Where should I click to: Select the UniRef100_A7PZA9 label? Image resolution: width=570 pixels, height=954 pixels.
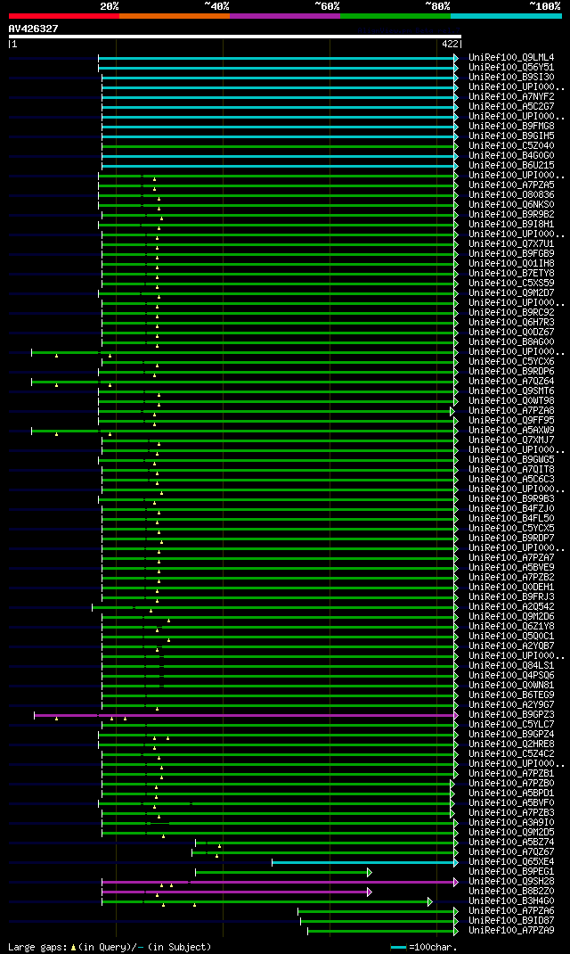tap(511, 931)
